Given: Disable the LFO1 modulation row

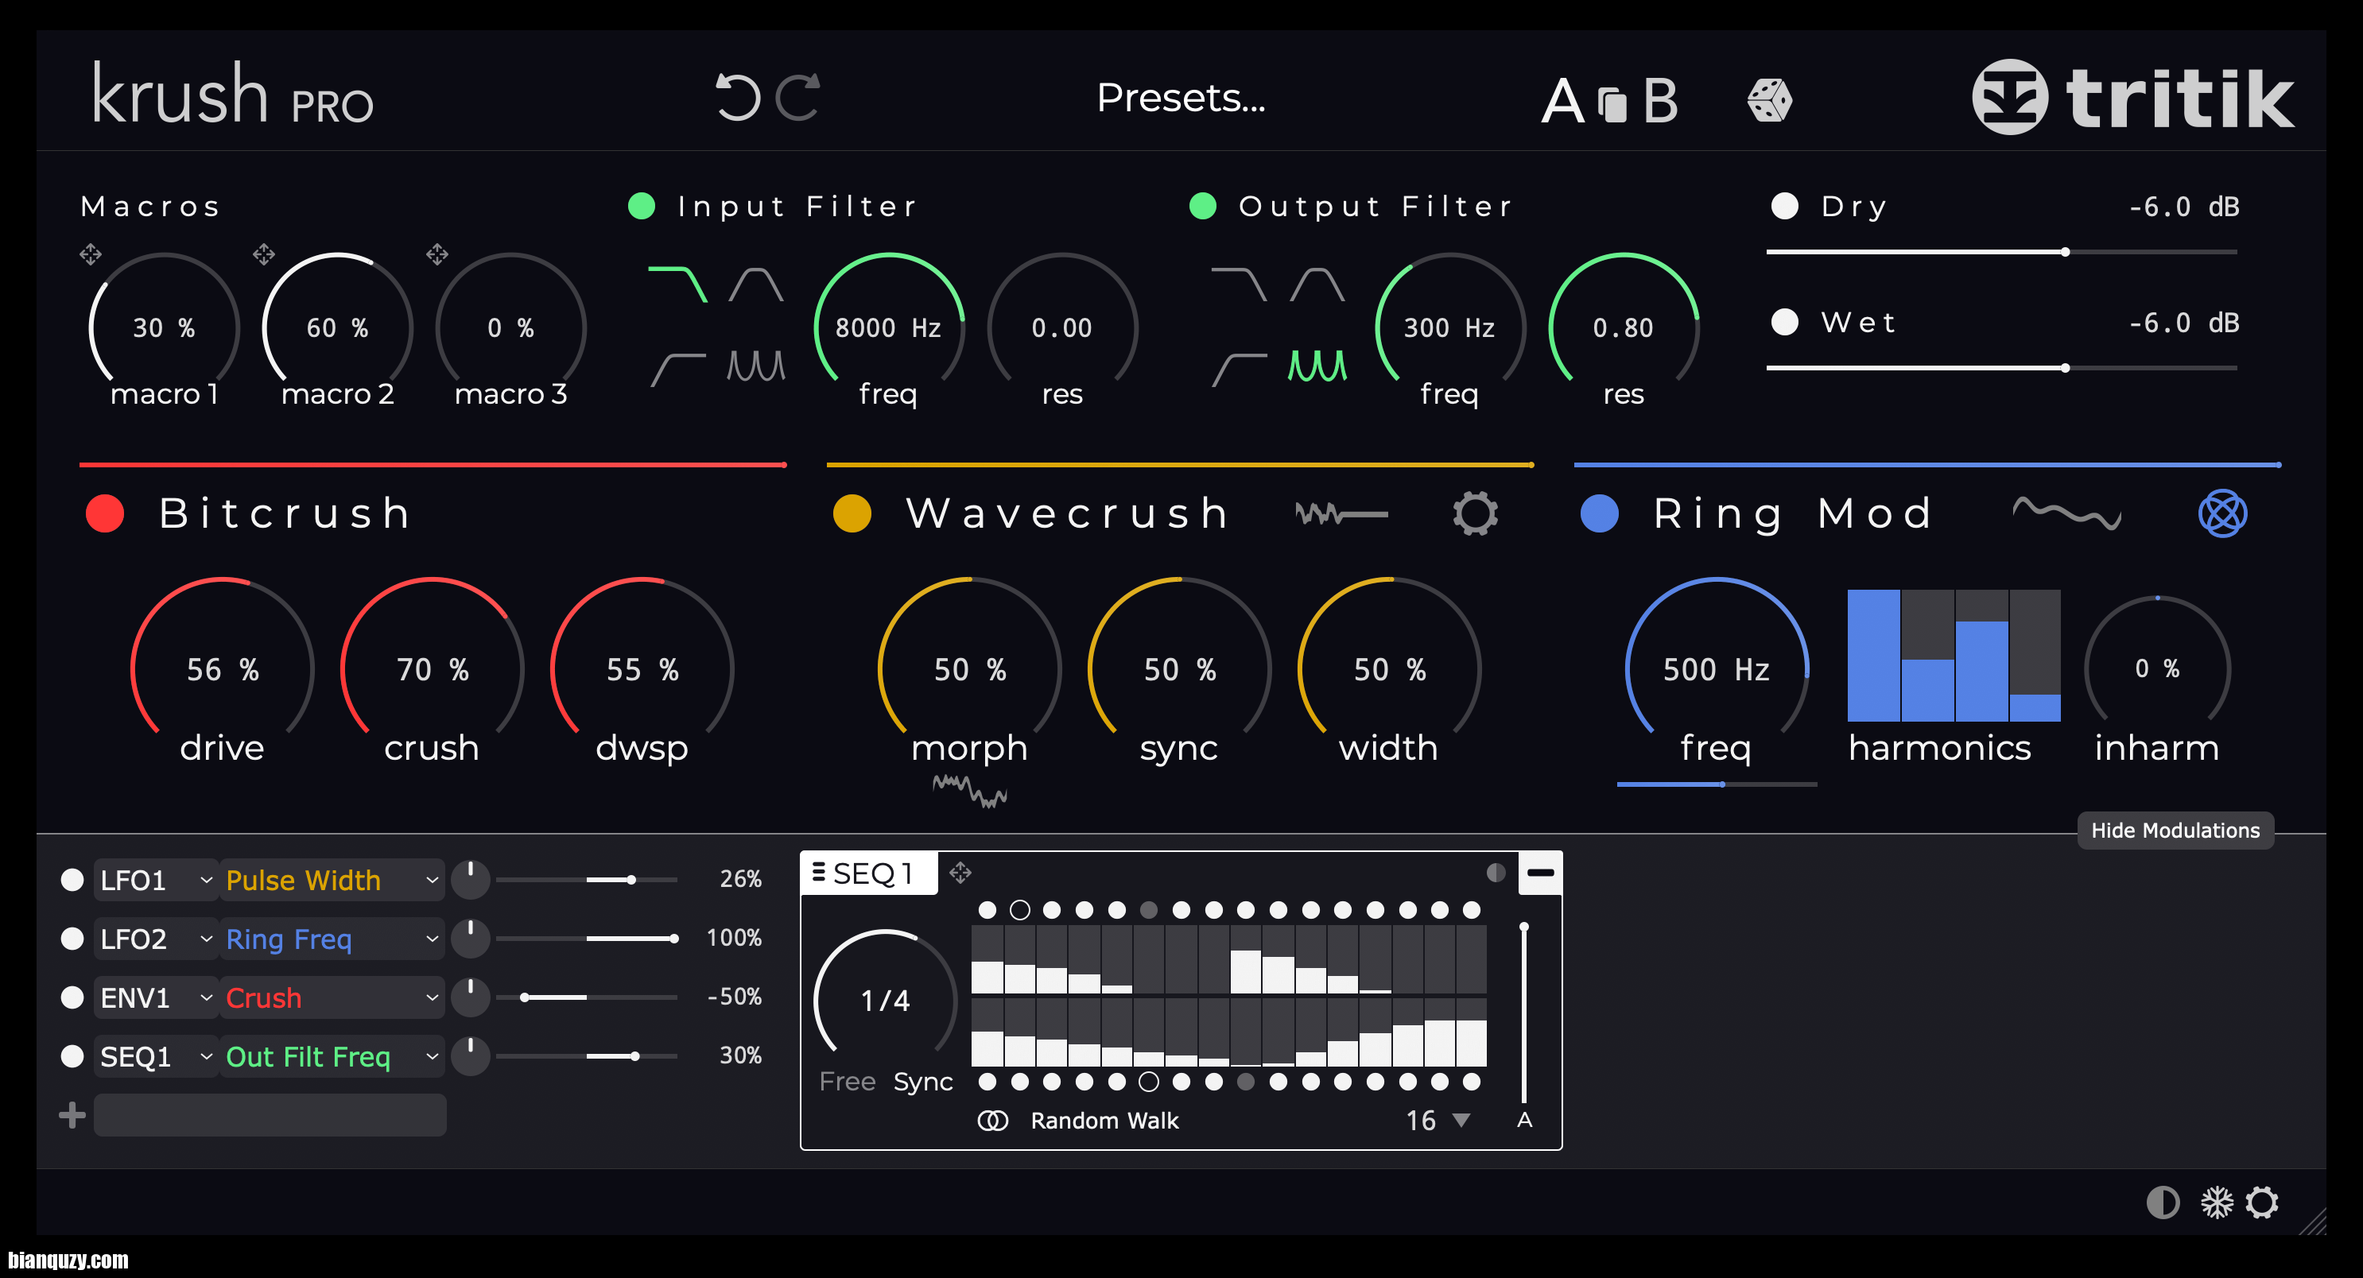Looking at the screenshot, I should 72,880.
